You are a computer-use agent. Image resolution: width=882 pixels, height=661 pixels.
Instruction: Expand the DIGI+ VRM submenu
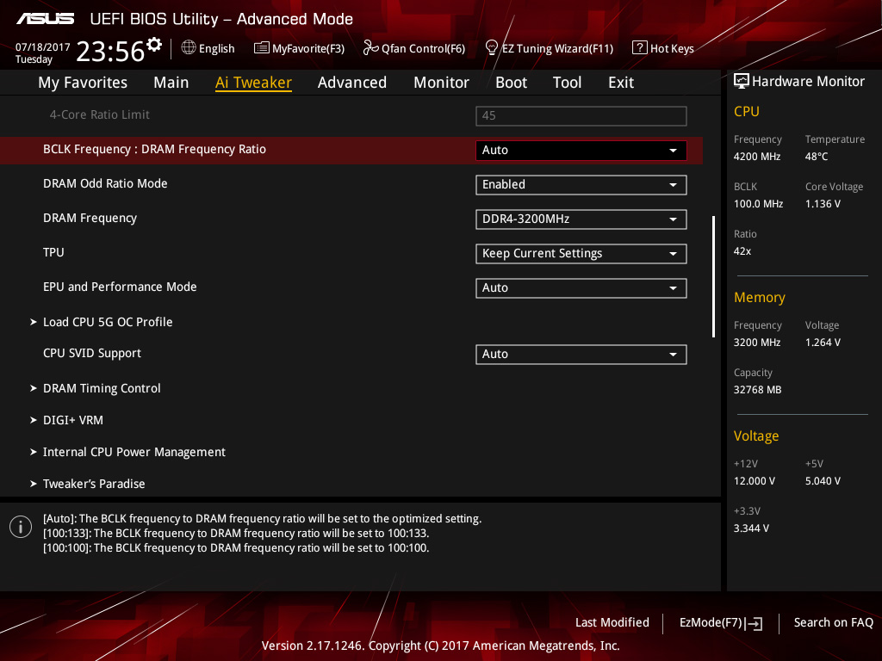pyautogui.click(x=73, y=420)
